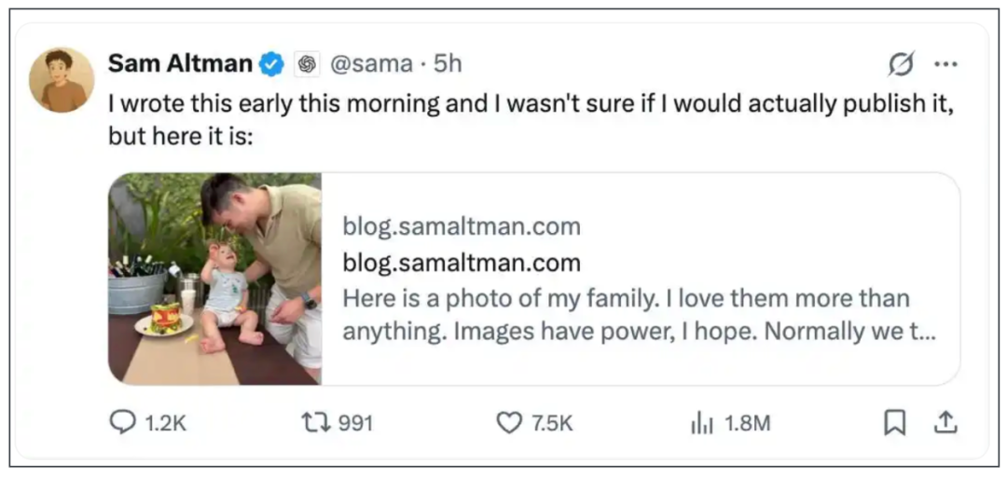Viewport: 1007px width, 477px height.
Task: Open Sam Altman's profile avatar
Action: point(62,80)
